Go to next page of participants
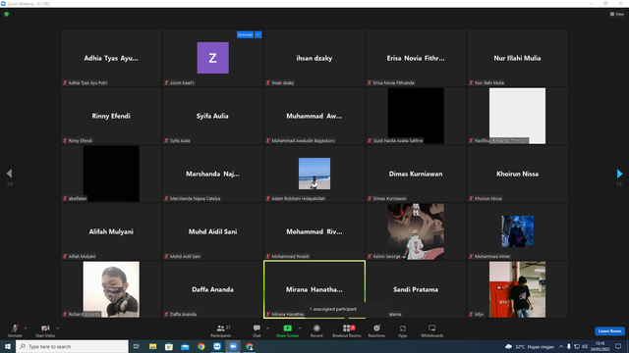 [620, 174]
